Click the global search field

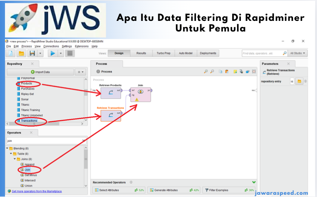pyautogui.click(x=262, y=54)
